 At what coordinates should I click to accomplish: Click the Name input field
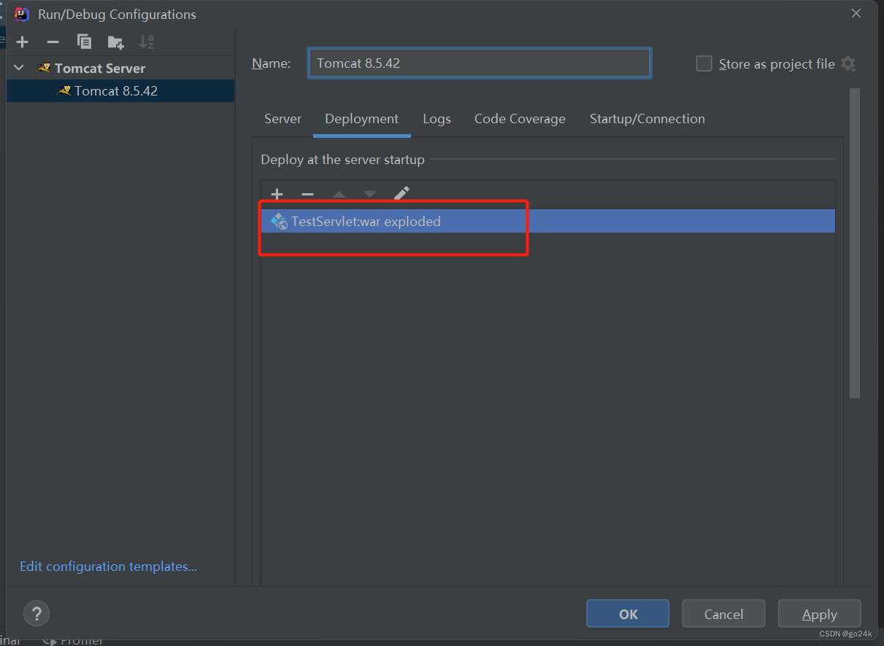479,63
